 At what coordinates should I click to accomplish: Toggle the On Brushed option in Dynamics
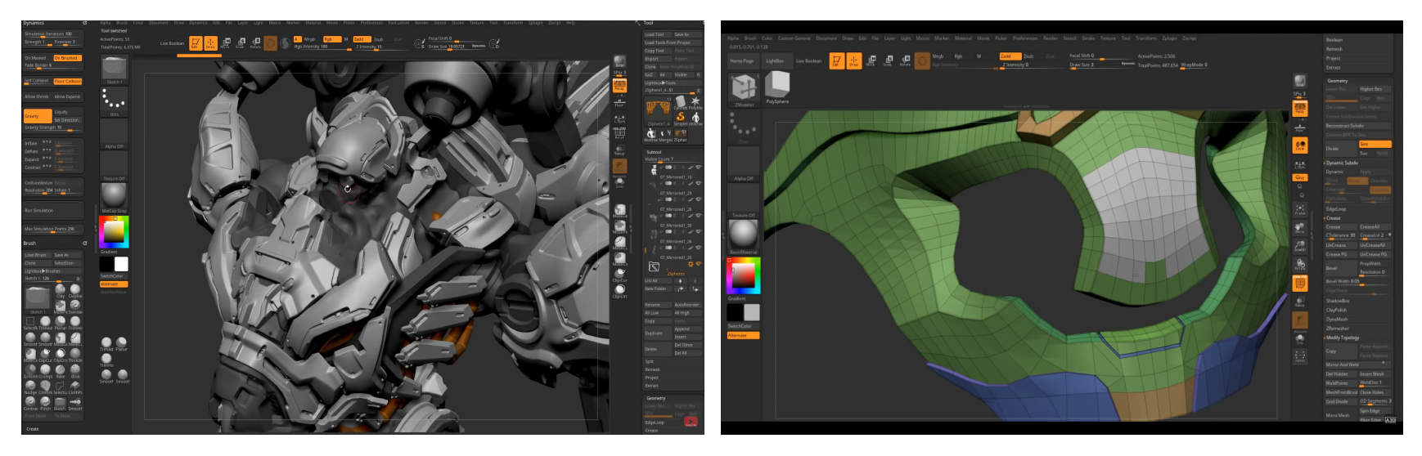coord(66,58)
